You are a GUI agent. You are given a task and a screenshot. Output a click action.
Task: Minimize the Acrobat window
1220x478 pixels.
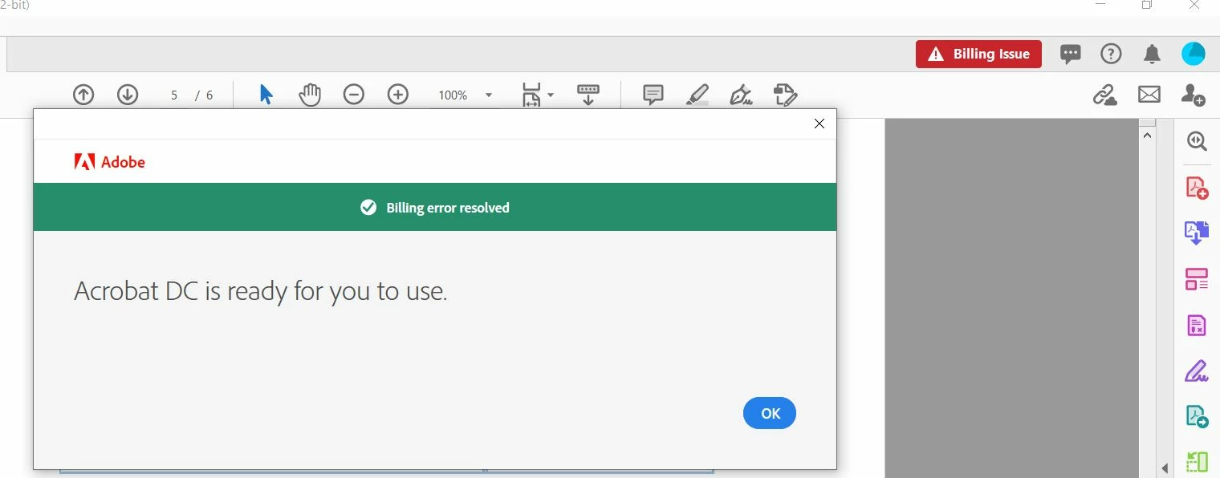point(1100,4)
